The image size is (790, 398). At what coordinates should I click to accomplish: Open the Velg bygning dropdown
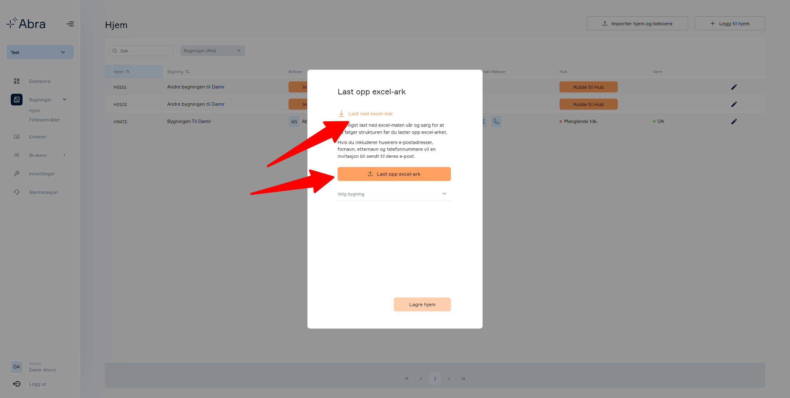point(394,194)
